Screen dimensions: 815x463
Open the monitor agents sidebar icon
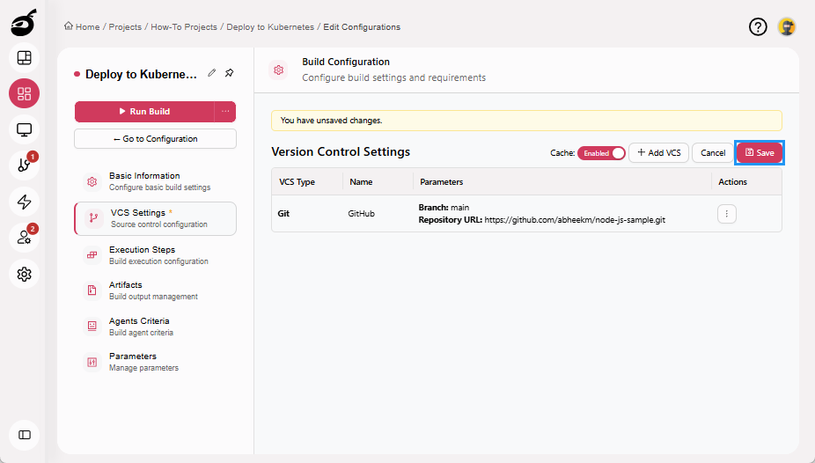point(24,129)
